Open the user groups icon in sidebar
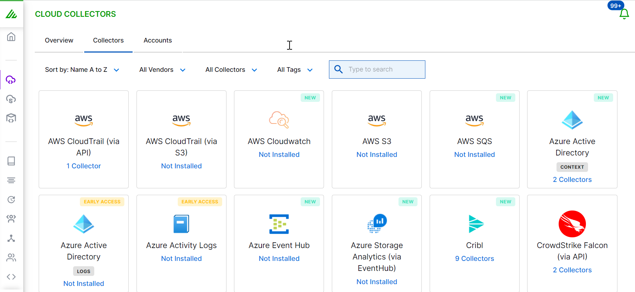This screenshot has height=292, width=635. coord(11,219)
